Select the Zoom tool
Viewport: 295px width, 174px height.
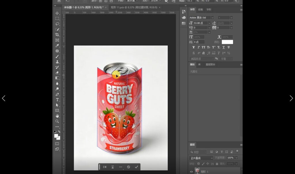pyautogui.click(x=57, y=121)
